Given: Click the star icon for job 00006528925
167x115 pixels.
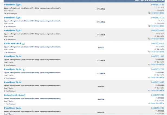Looking at the screenshot, I should pos(149,39).
